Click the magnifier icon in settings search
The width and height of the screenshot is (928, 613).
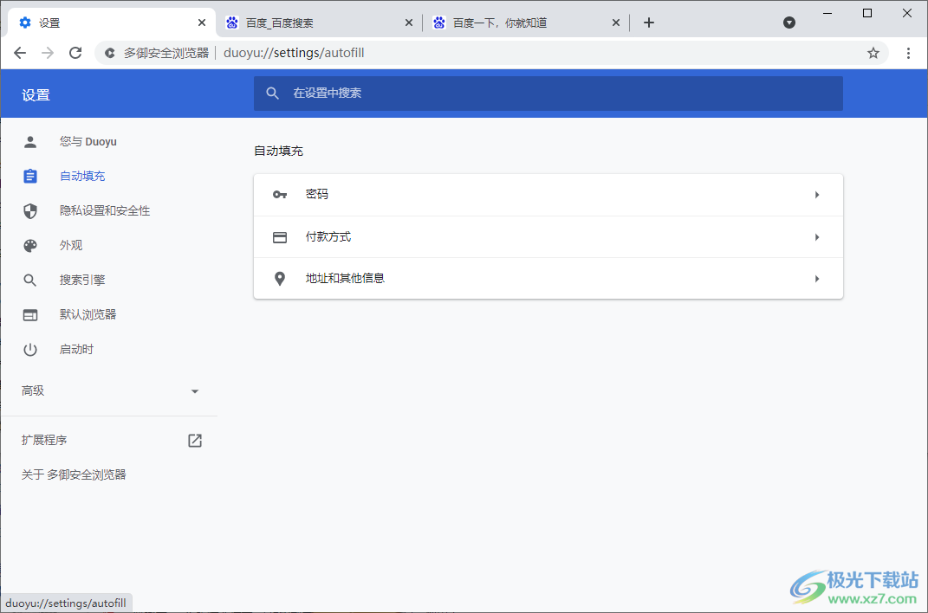pyautogui.click(x=272, y=94)
